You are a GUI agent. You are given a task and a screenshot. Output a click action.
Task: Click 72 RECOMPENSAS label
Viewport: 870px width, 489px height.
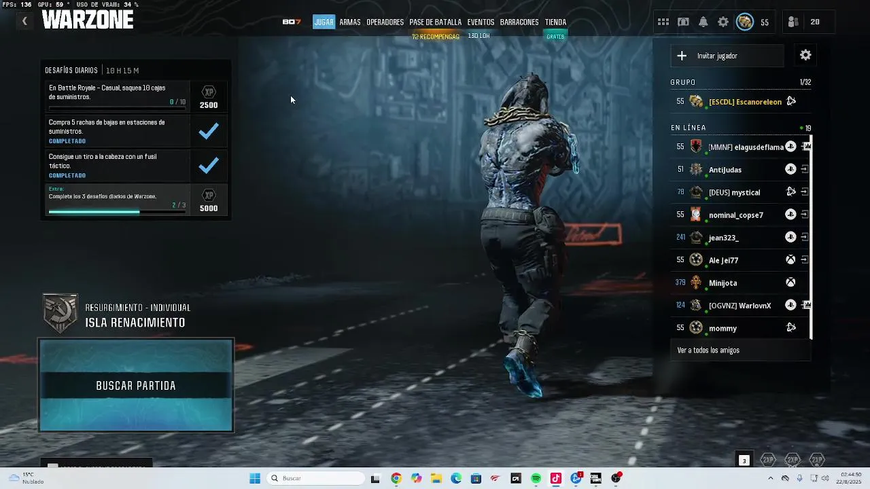436,37
